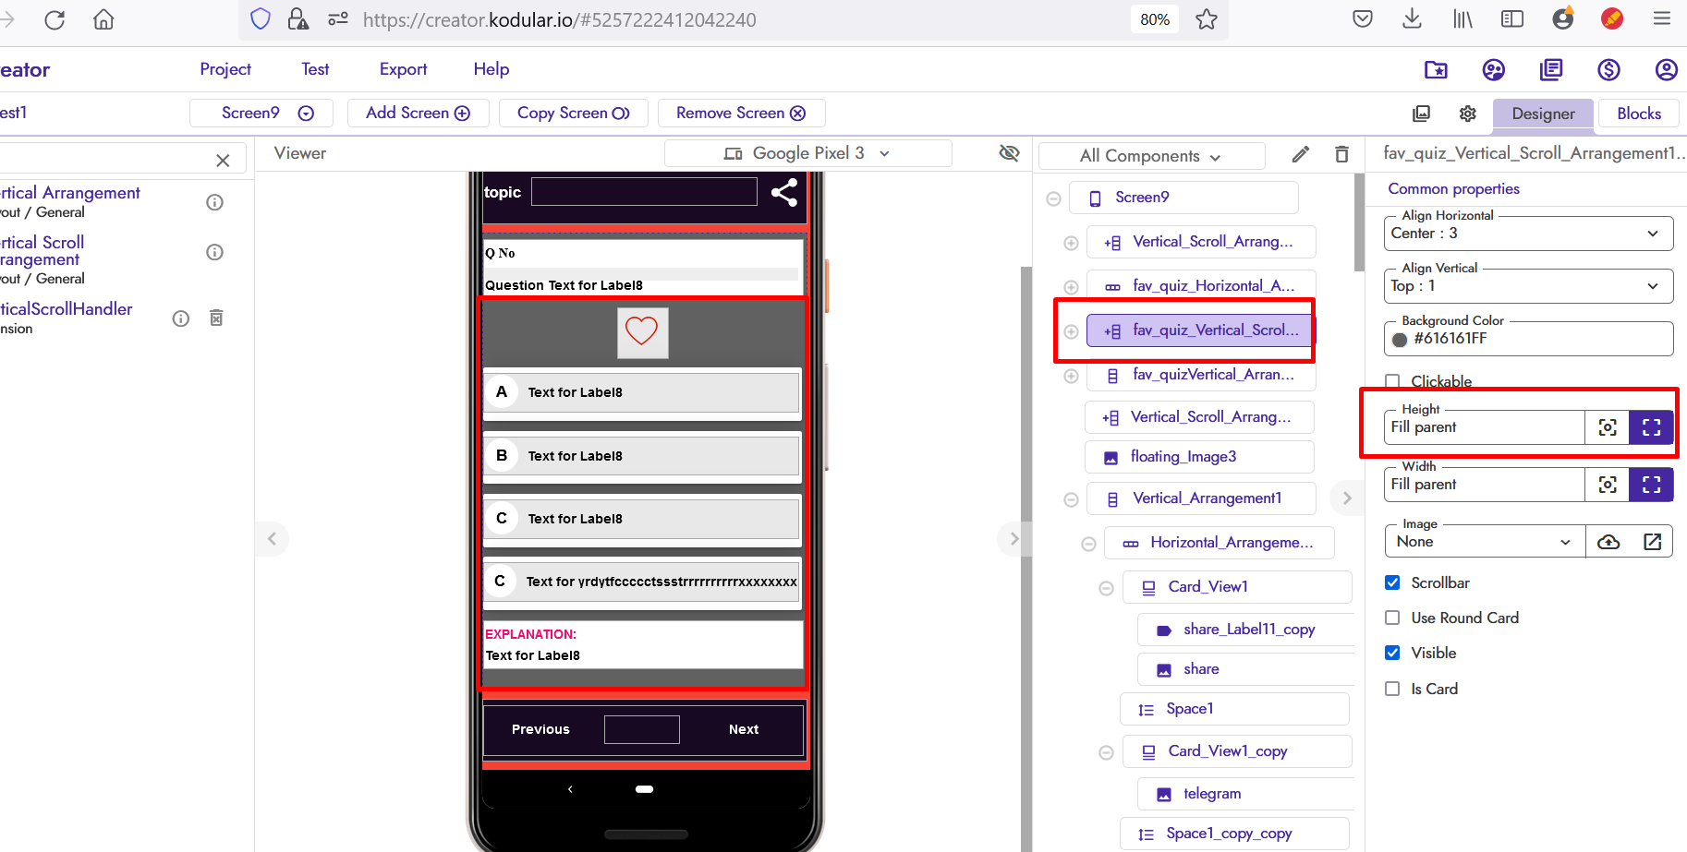Disable the Scrollbar checkbox
The image size is (1687, 852).
tap(1392, 582)
